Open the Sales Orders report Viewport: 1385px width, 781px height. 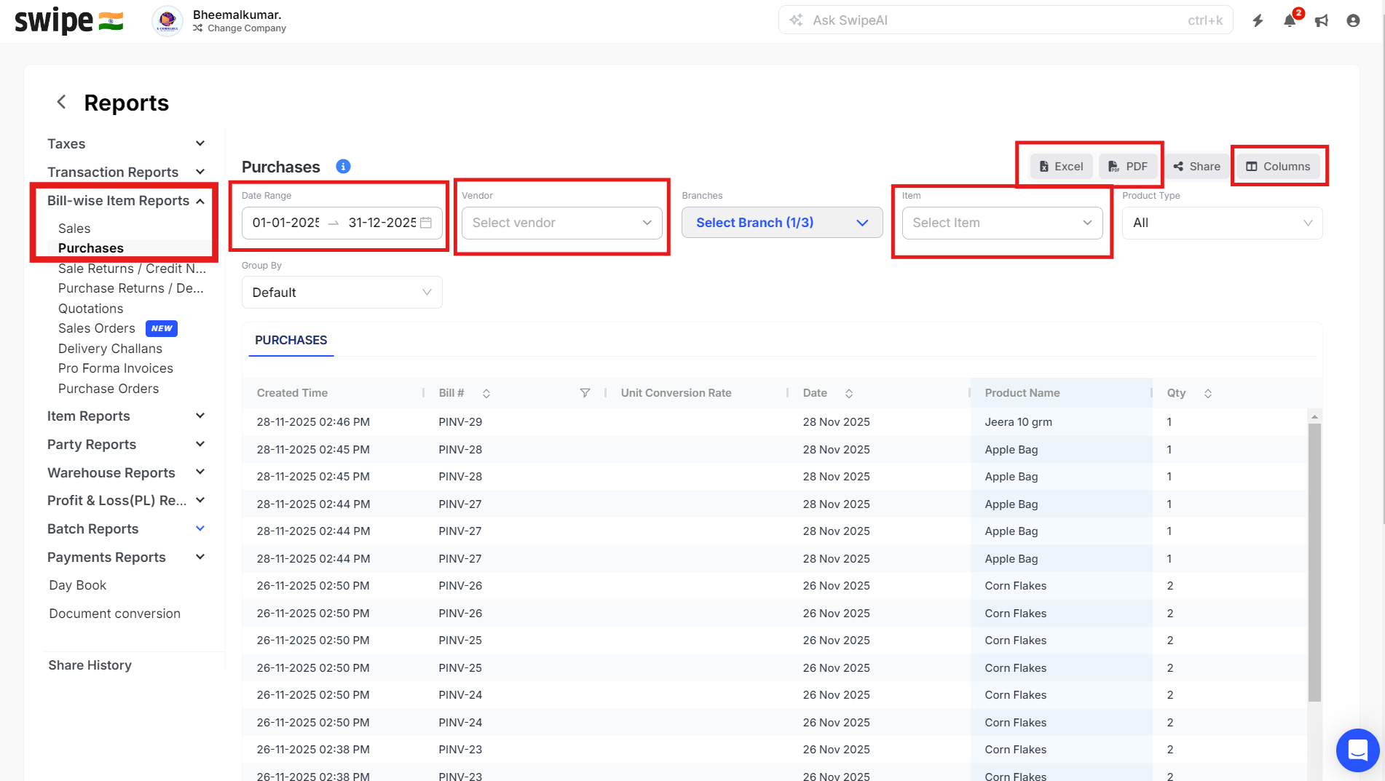97,328
